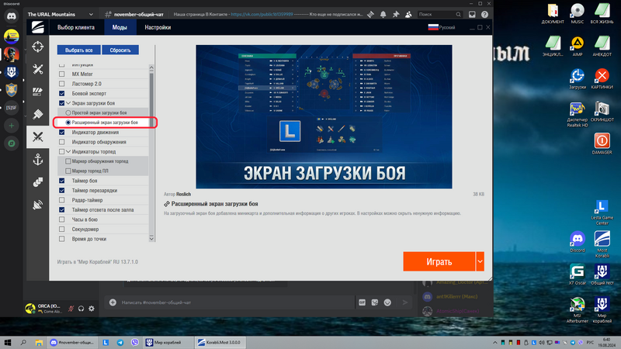The width and height of the screenshot is (621, 349).
Task: Open Discord home direct messages icon
Action: pyautogui.click(x=12, y=16)
